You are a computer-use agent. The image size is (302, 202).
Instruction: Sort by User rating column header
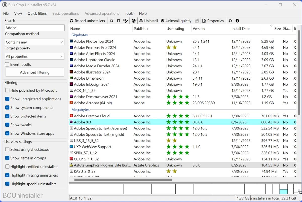click(x=178, y=29)
